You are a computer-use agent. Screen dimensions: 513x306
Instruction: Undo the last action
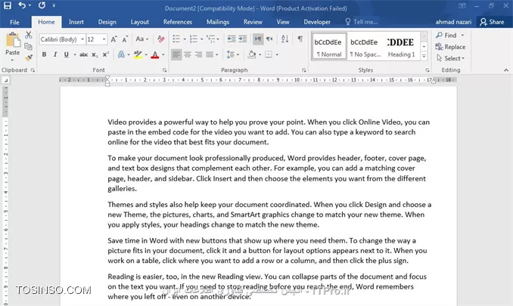[x=22, y=5]
